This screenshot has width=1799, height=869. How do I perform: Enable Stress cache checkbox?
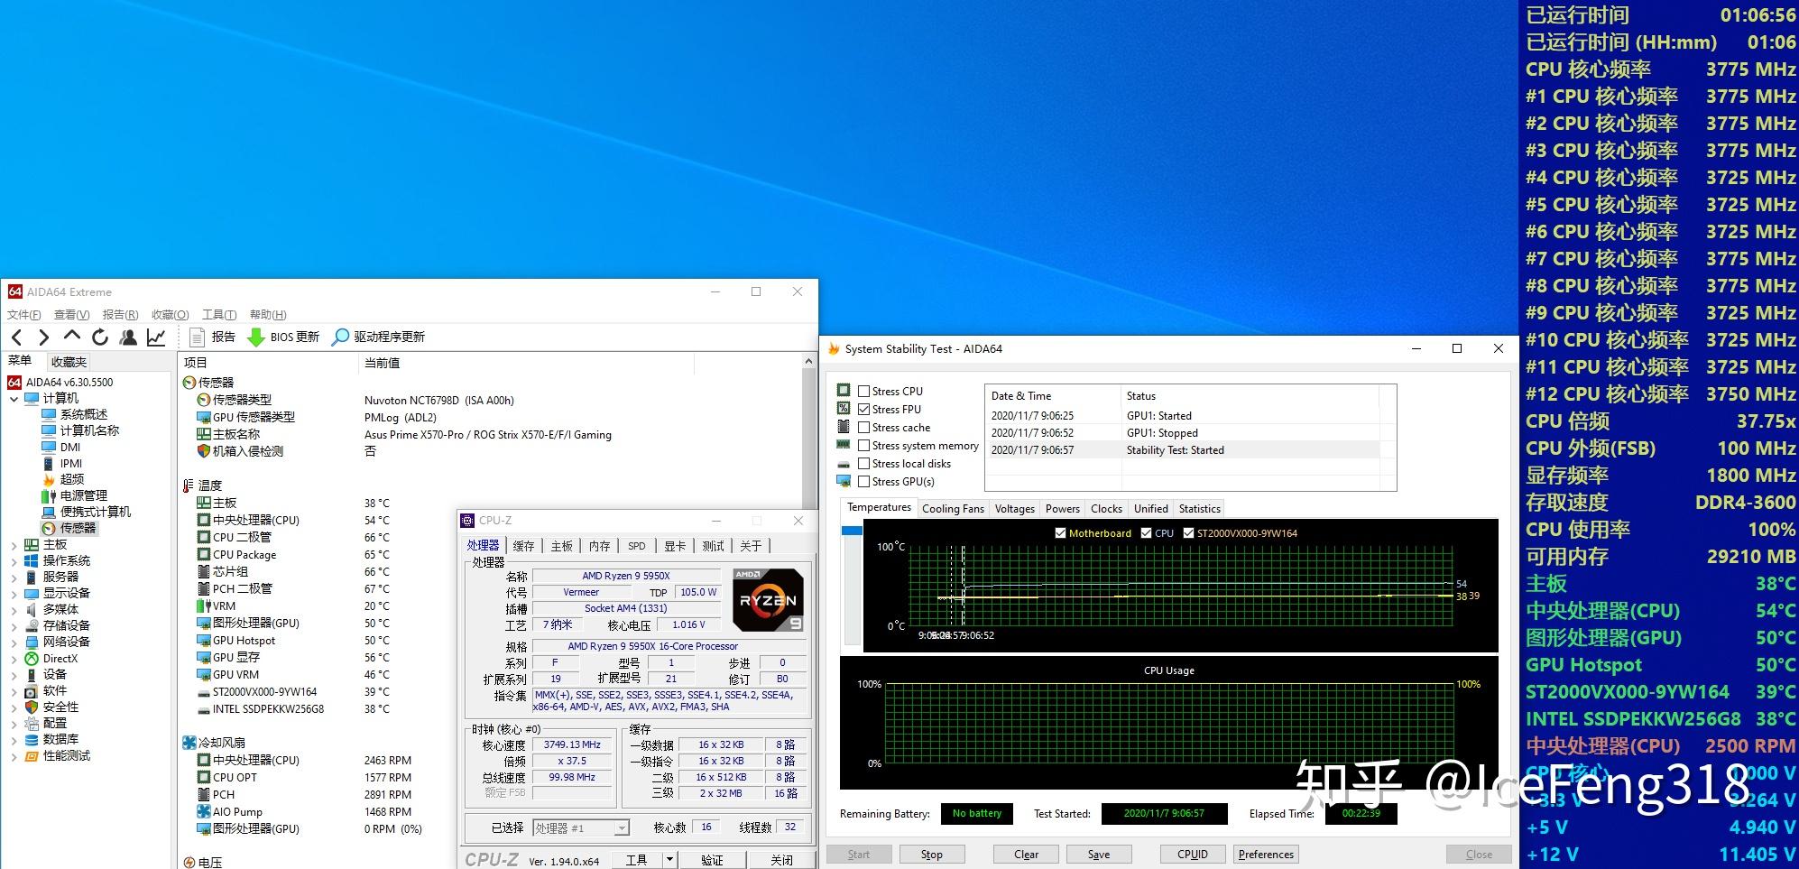click(x=864, y=428)
